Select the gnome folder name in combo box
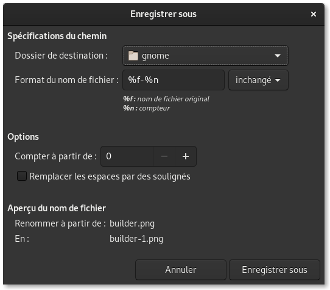330x290 pixels. pyautogui.click(x=155, y=56)
